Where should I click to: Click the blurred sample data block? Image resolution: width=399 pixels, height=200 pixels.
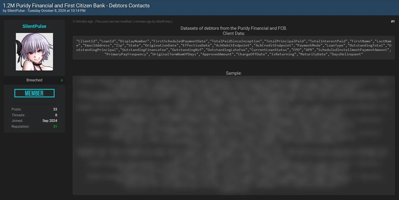point(233,135)
